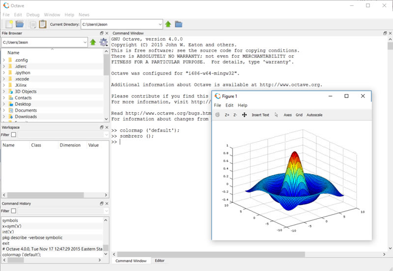393x271 pixels.
Task: Click the Workspace horizontal scrollbar
Action: coord(45,195)
